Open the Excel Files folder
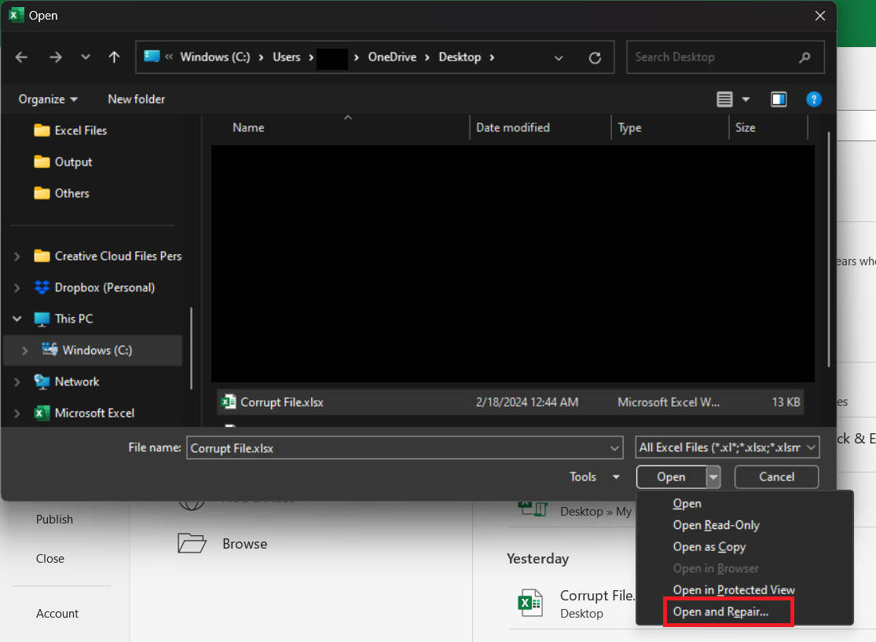The image size is (876, 642). point(71,130)
